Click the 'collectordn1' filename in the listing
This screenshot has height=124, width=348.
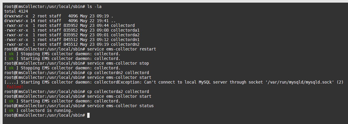(x=125, y=40)
